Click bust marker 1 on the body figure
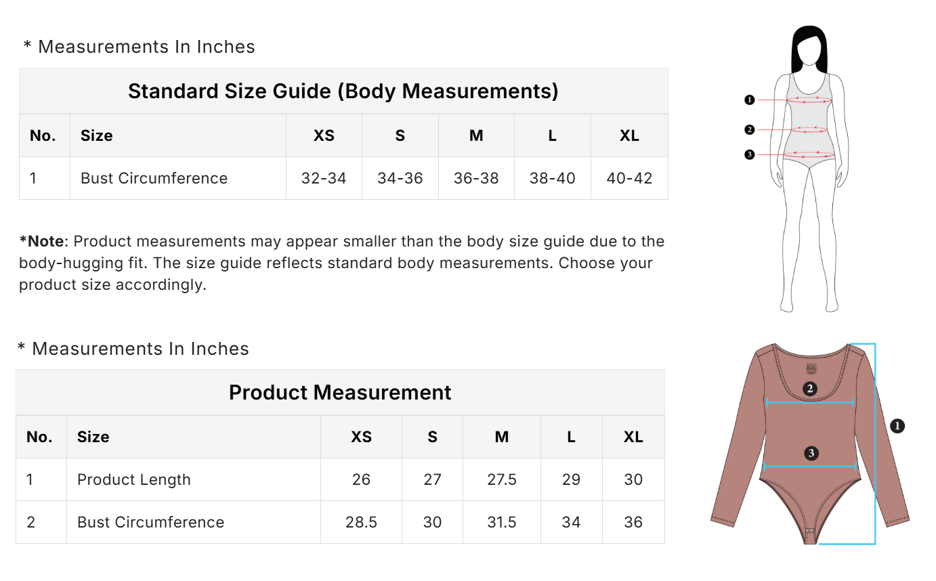The image size is (936, 581). pyautogui.click(x=749, y=100)
